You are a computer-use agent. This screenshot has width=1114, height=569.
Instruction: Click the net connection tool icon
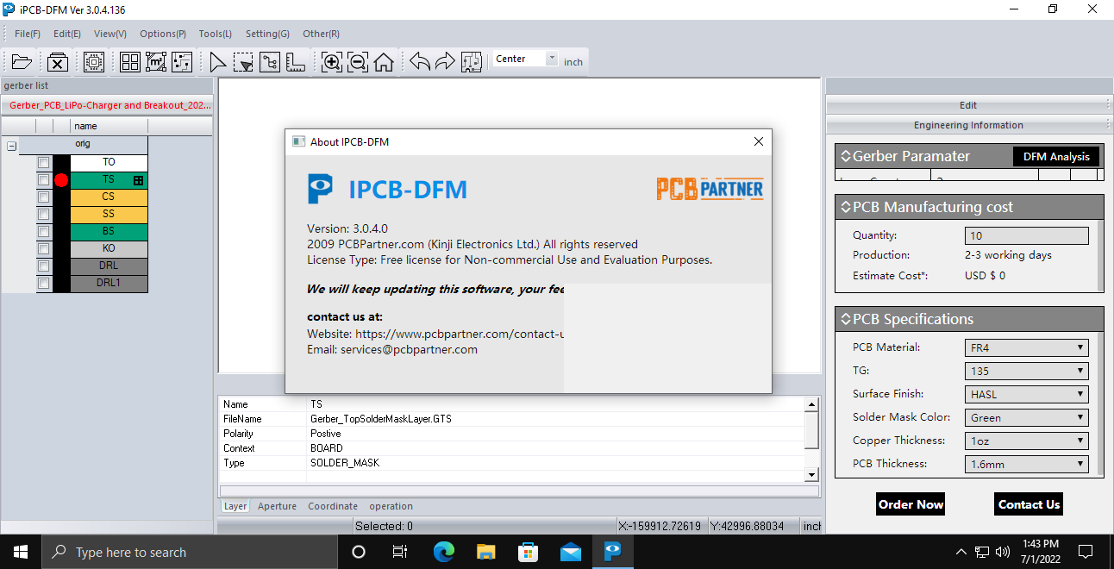tap(270, 62)
